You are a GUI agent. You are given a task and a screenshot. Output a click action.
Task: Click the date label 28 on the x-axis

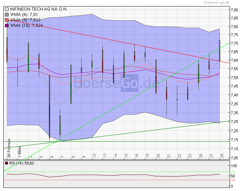pyautogui.click(x=222, y=156)
